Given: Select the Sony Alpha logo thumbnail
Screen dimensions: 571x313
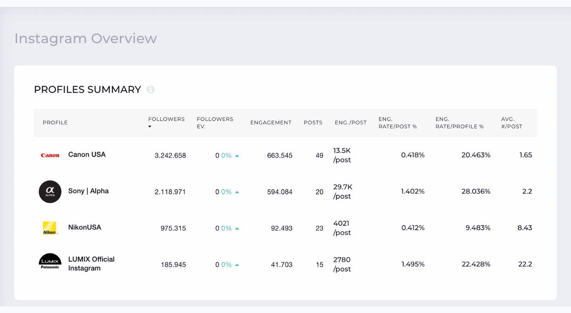Looking at the screenshot, I should 50,192.
